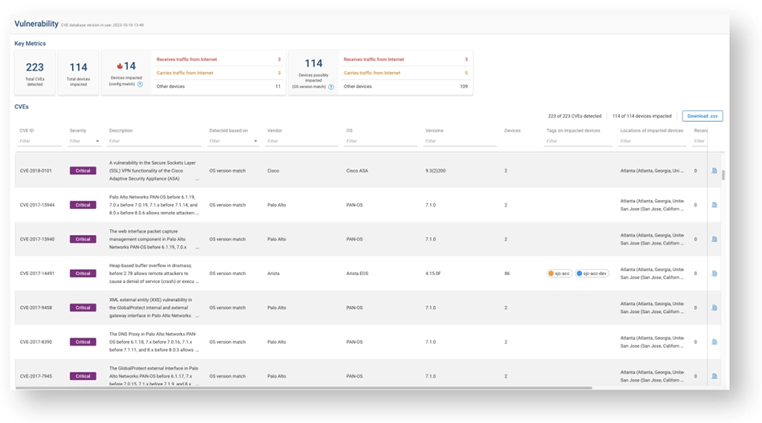762x423 pixels.
Task: Focus the Versions filter field
Action: pyautogui.click(x=460, y=141)
